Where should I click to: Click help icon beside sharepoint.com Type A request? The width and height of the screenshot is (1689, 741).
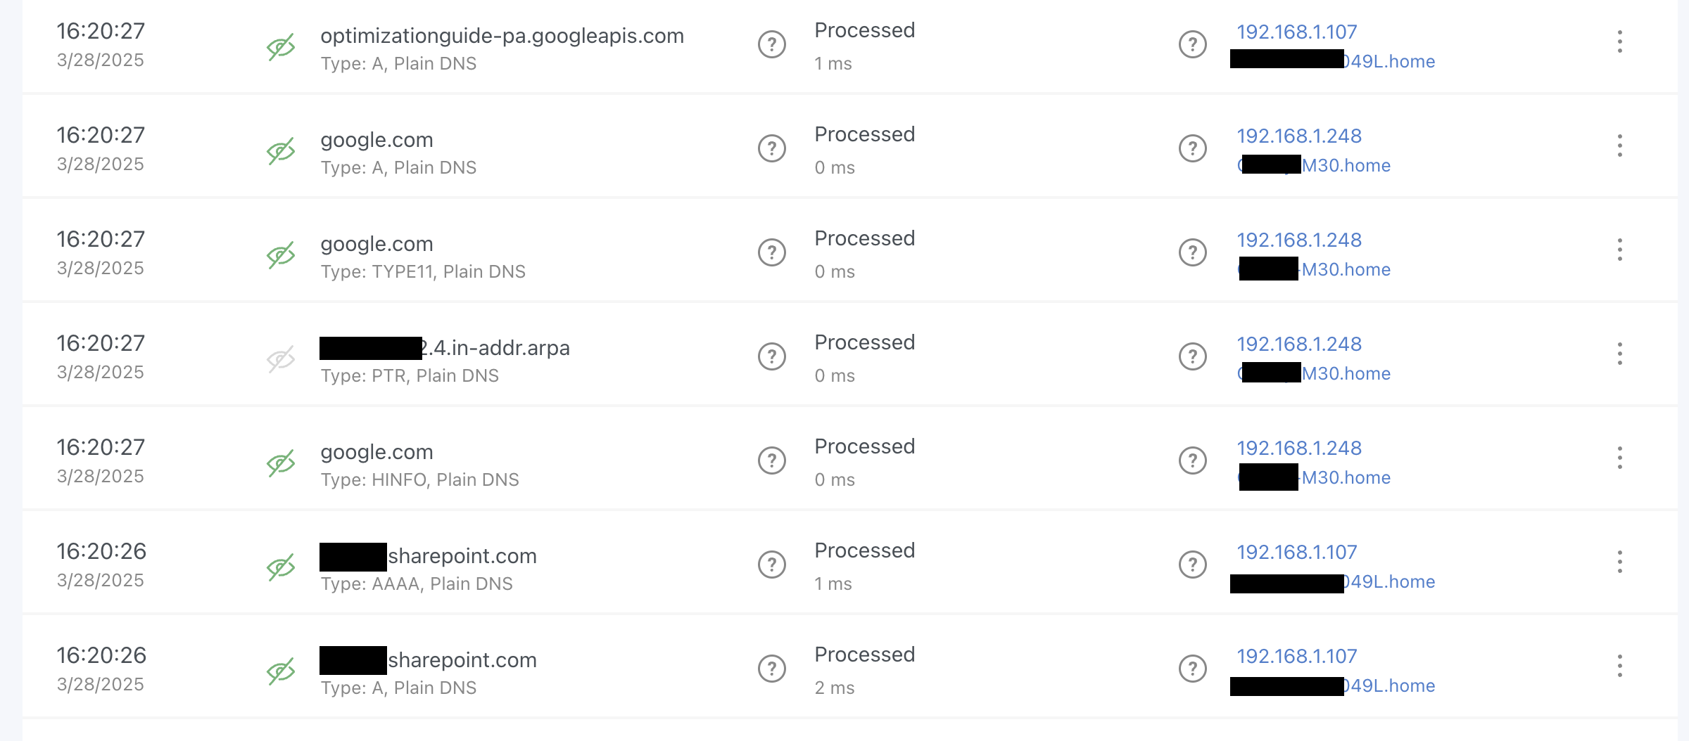pos(771,669)
